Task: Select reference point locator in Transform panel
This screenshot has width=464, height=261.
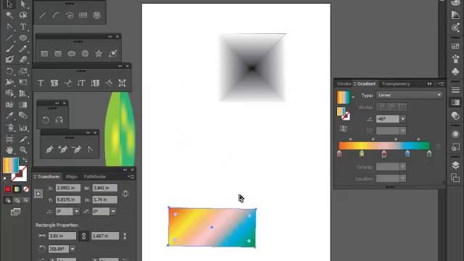Action: tap(38, 194)
